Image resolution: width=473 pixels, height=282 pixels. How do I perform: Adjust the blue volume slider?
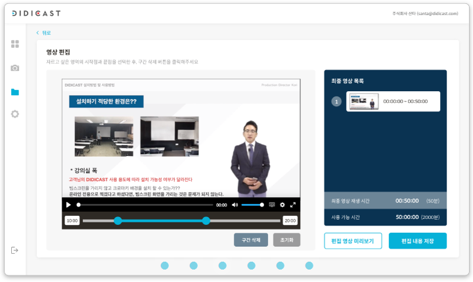[252, 205]
